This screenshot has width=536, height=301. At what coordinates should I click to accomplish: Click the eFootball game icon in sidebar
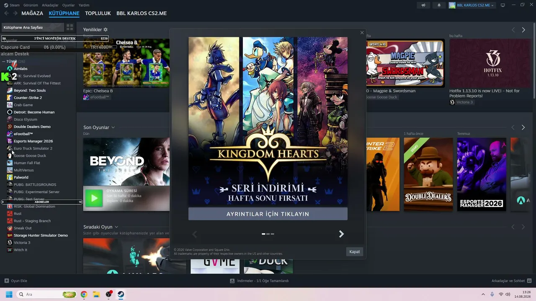click(x=10, y=134)
